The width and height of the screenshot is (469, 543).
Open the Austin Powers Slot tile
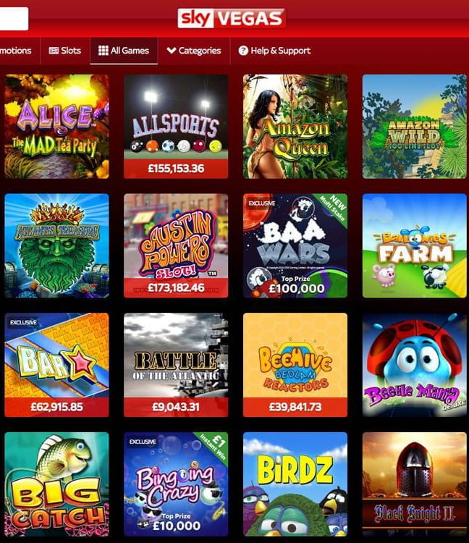[176, 245]
